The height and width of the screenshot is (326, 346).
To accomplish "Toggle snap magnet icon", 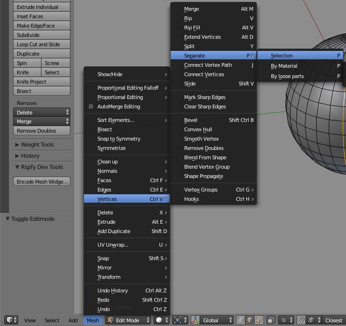I will [301, 320].
